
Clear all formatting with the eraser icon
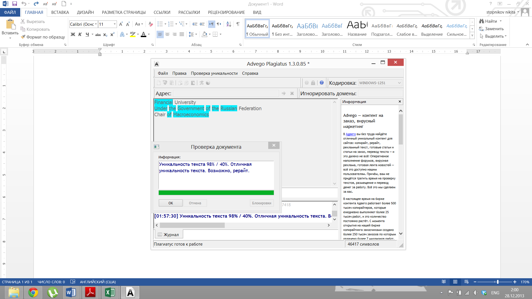[150, 24]
